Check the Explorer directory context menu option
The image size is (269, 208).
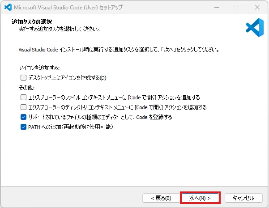23,107
